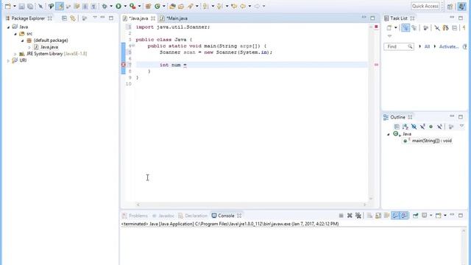
Task: Select main(String[]) : void in Outline
Action: [432, 141]
